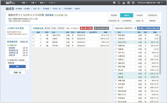Viewport: 167px width, 103px height.
Task: Click the right worker list scrollbar
Action: point(160,55)
